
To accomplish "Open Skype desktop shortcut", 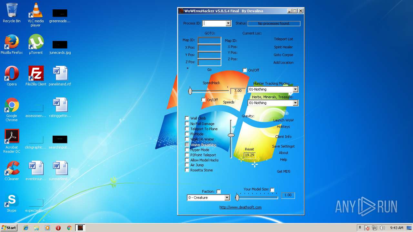I will 12,202.
